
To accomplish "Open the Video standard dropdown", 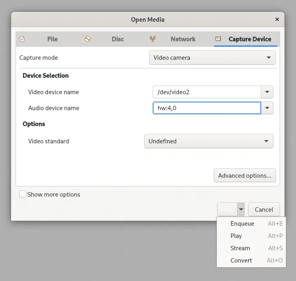I will pos(209,141).
